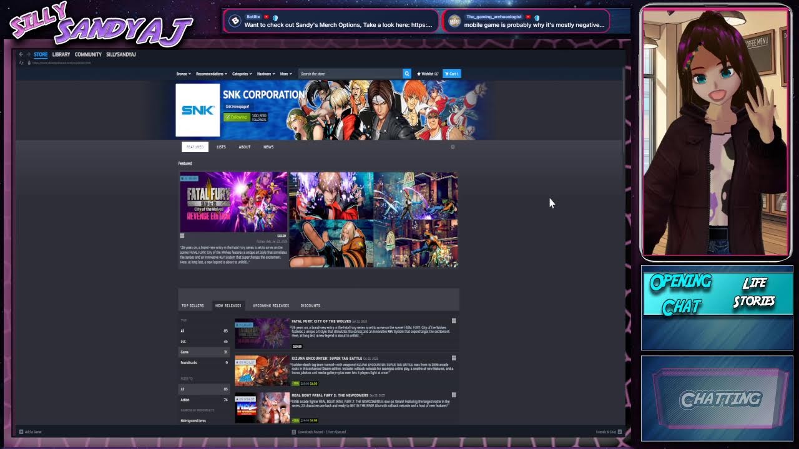799x449 pixels.
Task: Expand the More dropdown
Action: point(285,74)
